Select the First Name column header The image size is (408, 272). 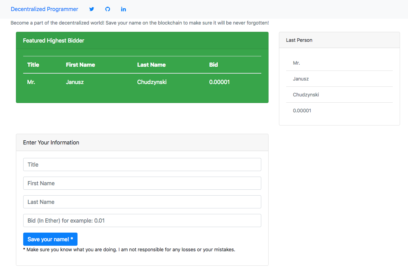click(80, 65)
